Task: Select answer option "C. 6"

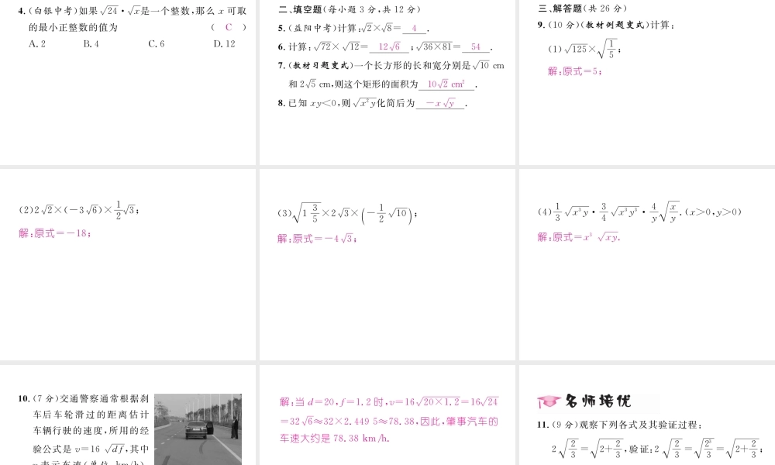Action: tap(157, 44)
